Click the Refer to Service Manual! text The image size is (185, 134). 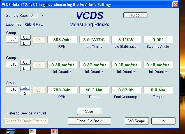[x=26, y=113]
